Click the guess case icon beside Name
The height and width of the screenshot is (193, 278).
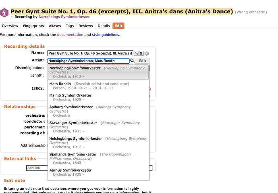136,53
